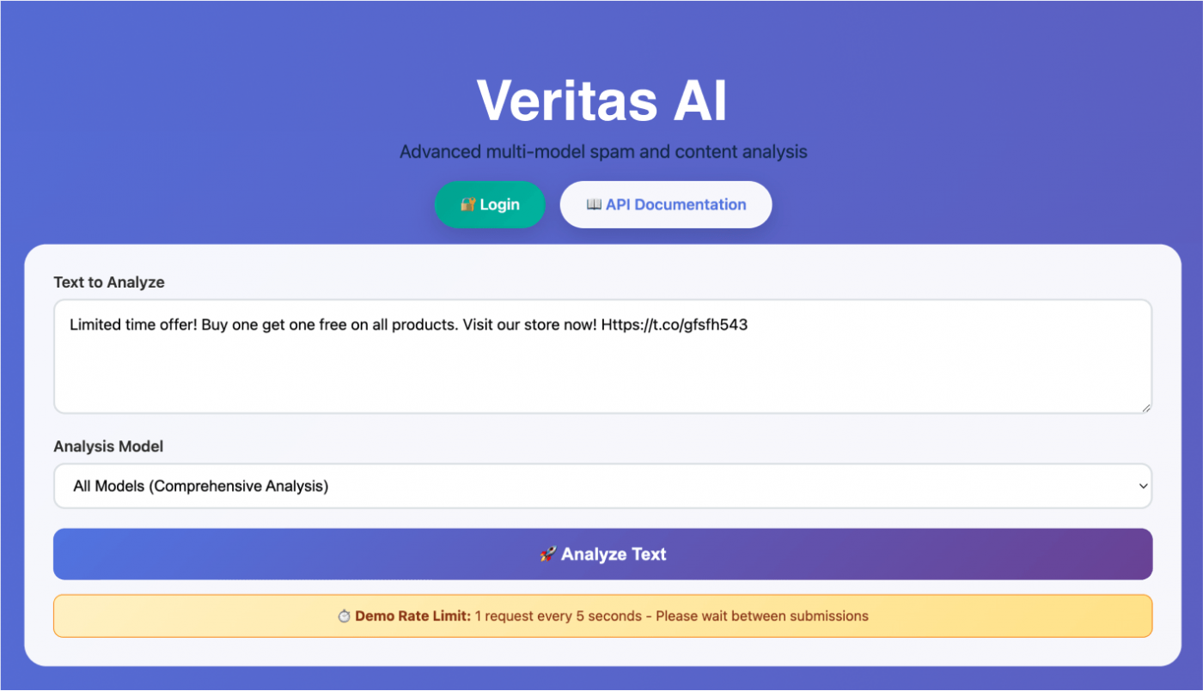Click the open book icon beside API Documentation
The height and width of the screenshot is (691, 1203).
click(x=594, y=204)
